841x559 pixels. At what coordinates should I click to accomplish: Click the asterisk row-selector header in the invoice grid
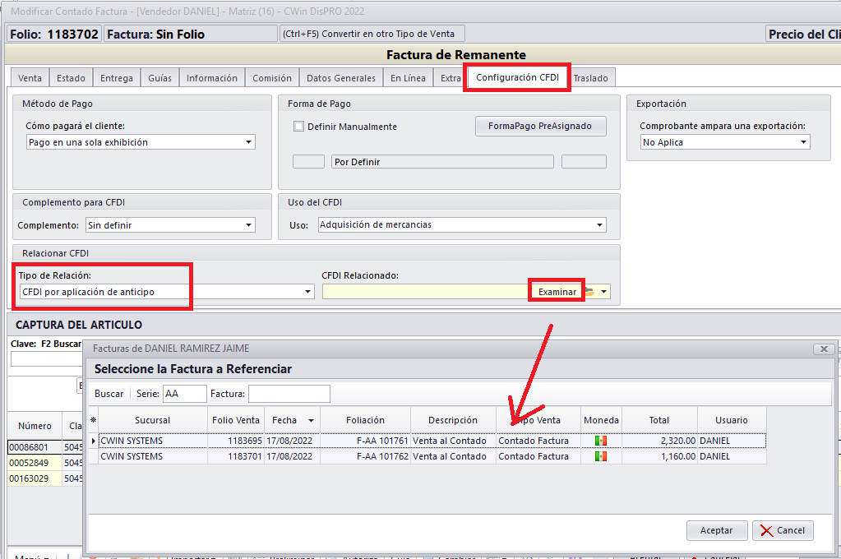click(x=93, y=420)
